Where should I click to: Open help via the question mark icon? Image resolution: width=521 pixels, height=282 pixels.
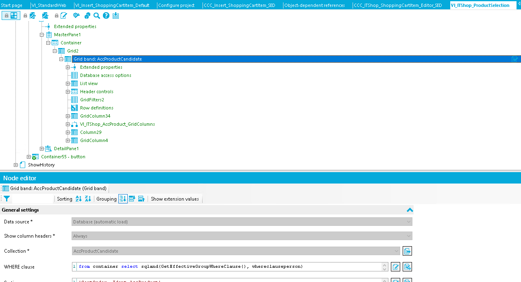pos(106,15)
